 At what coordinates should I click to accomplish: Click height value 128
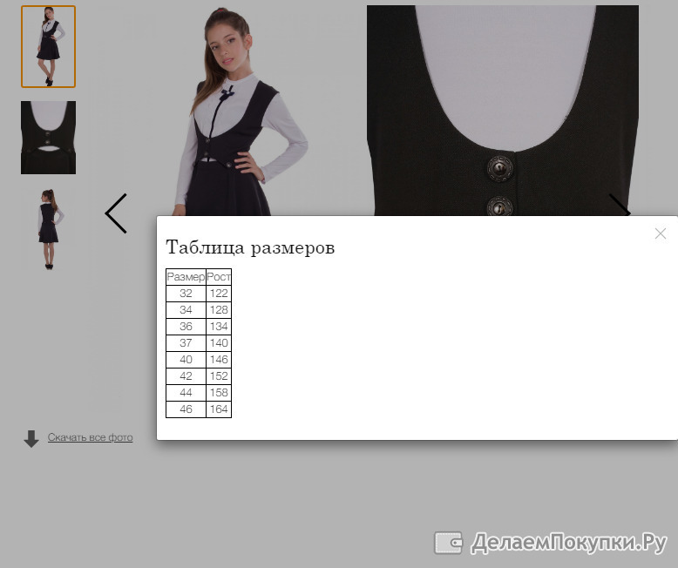coord(219,310)
